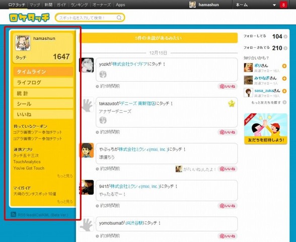This screenshot has width=296, height=242.
Task: Click the sticker icon in takazudo's post
Action: (103, 120)
